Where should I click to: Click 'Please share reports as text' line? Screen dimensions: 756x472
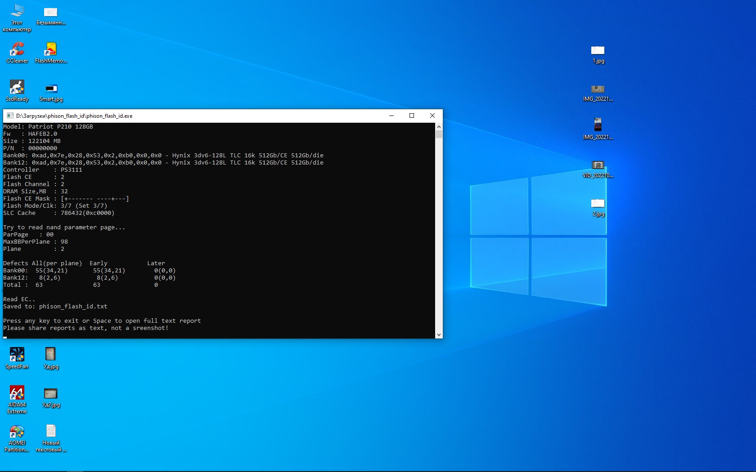[x=86, y=328]
